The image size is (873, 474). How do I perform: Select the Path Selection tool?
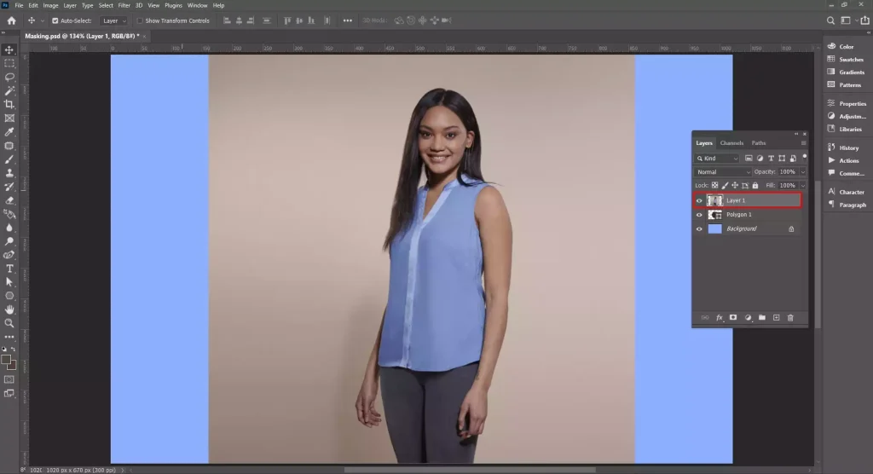9,282
